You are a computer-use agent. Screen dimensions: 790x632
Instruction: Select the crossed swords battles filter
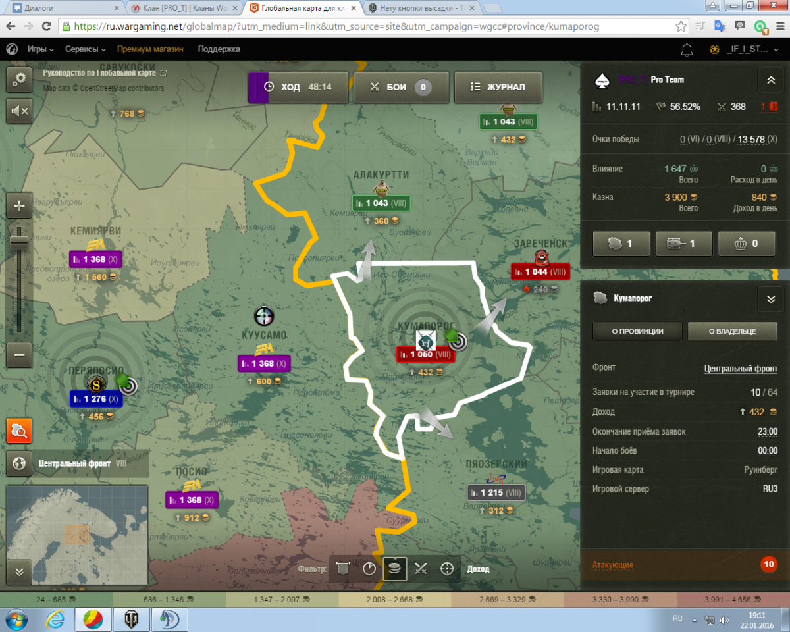421,568
